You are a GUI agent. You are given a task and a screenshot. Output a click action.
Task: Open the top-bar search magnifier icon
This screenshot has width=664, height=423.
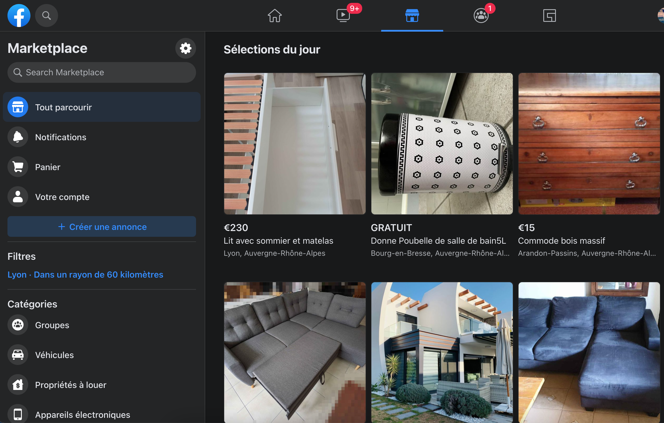(x=46, y=16)
